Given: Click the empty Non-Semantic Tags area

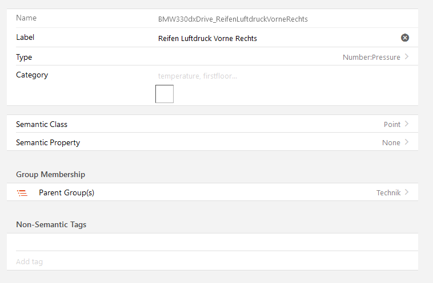Looking at the screenshot, I should point(211,242).
